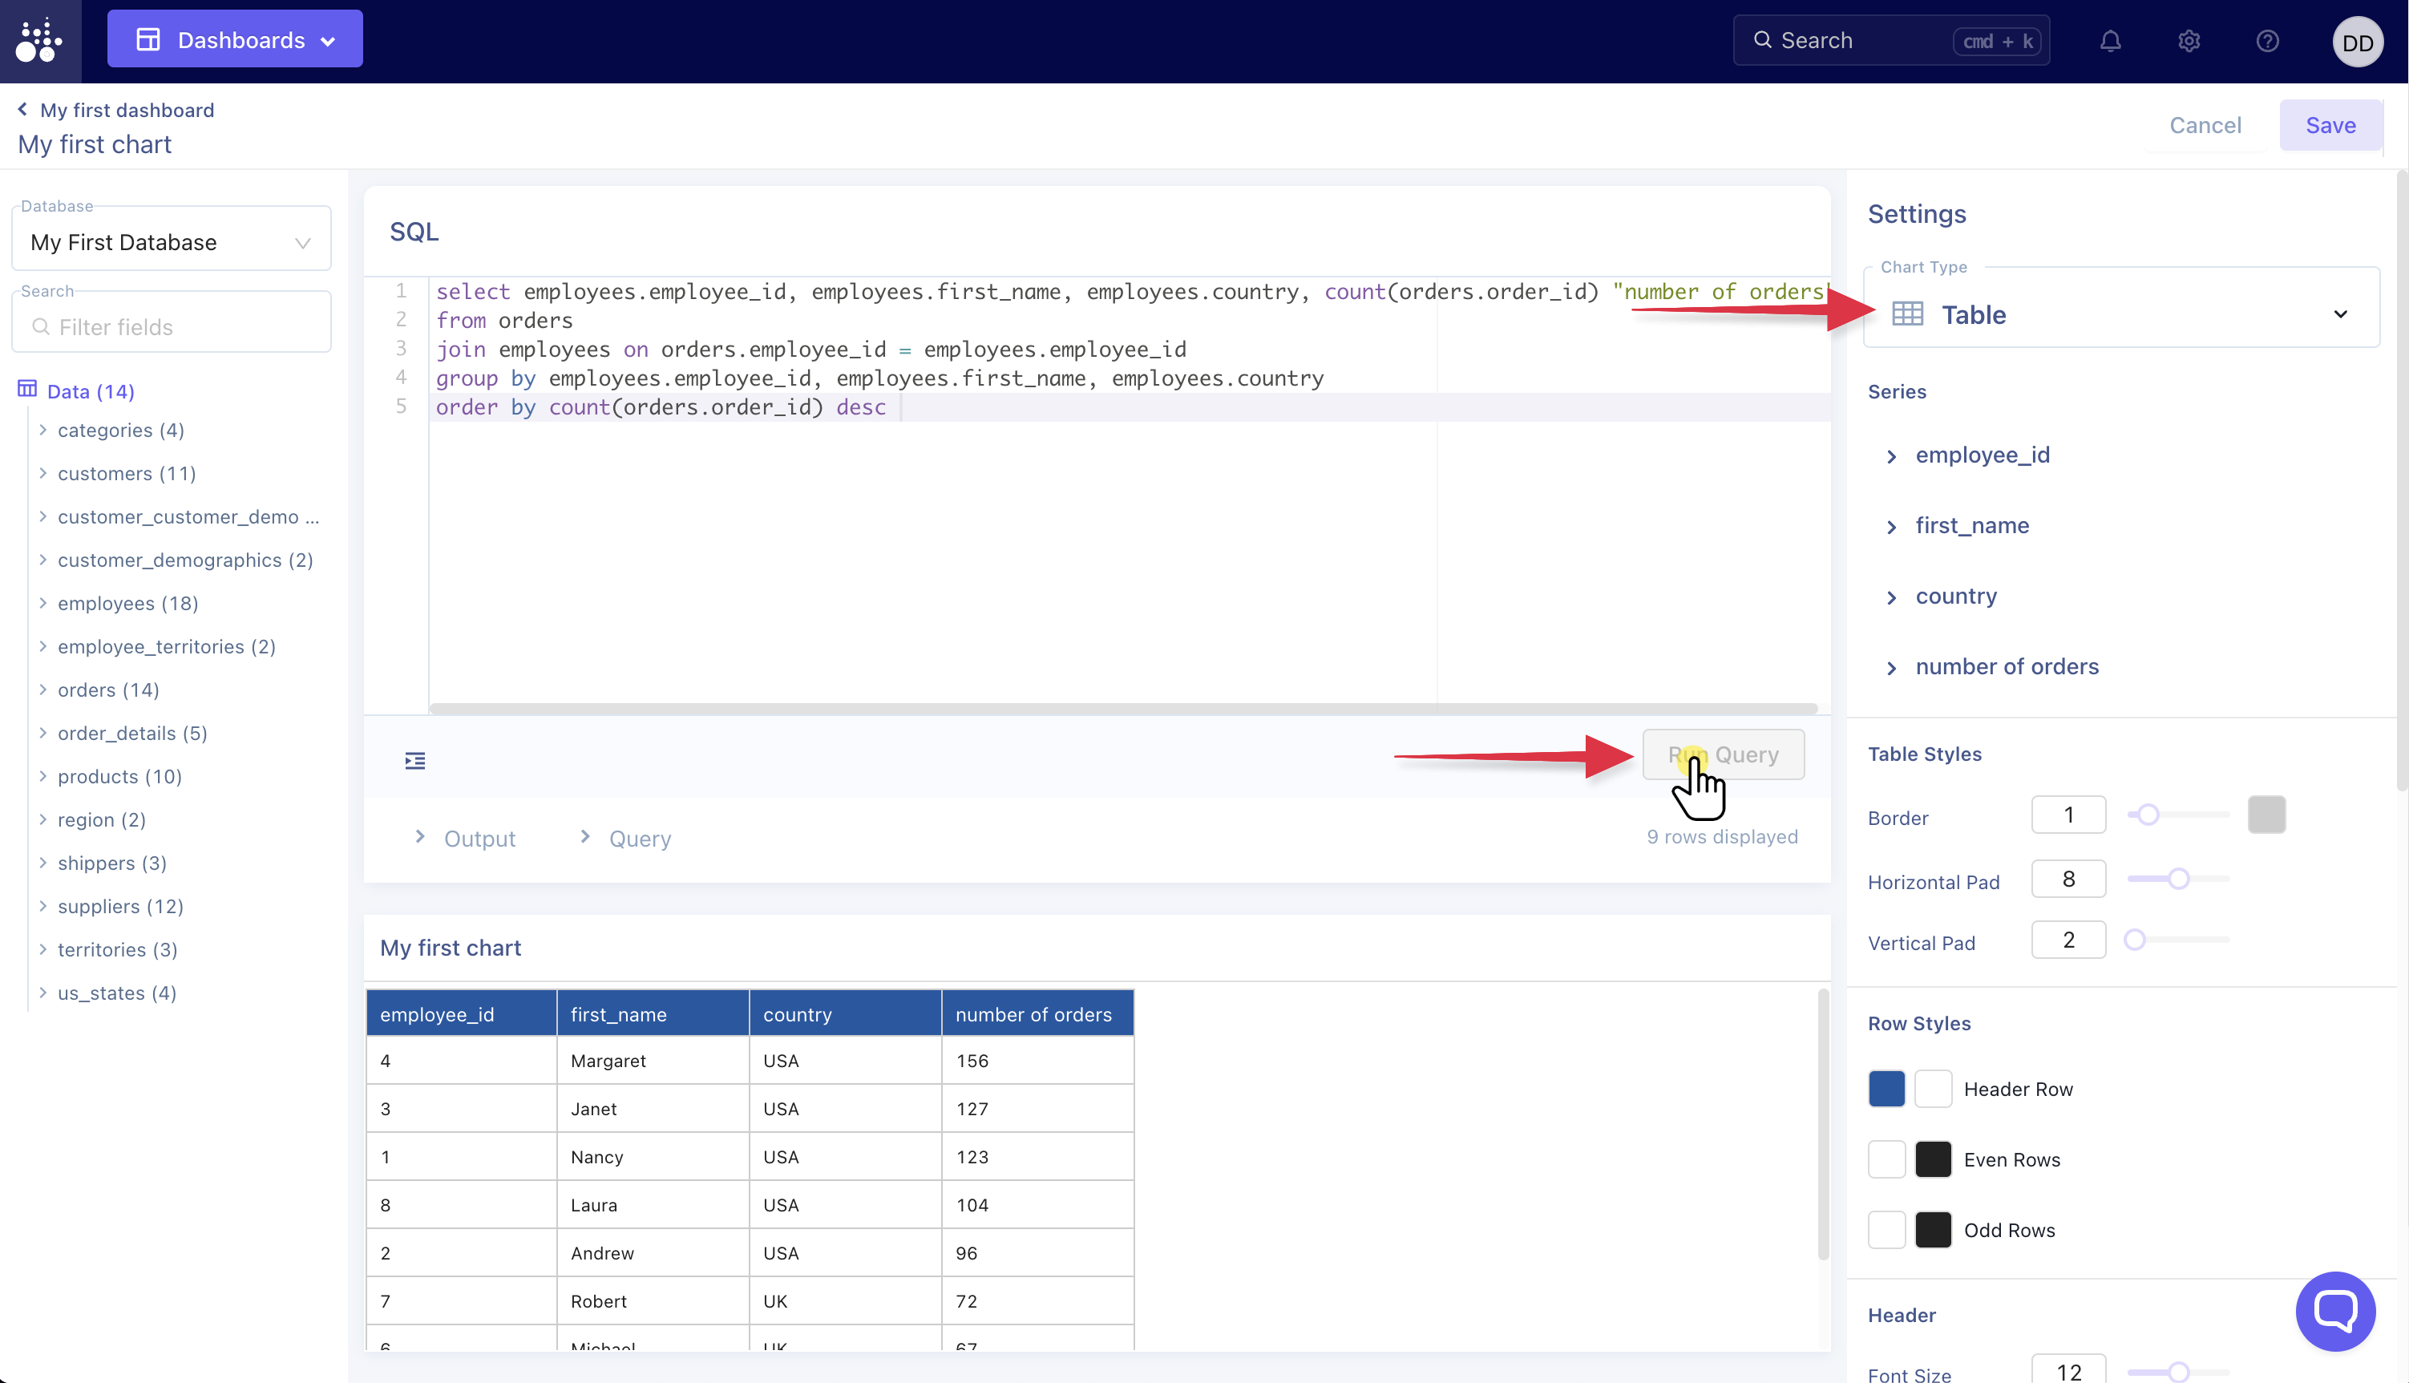Click the Run Query button
The height and width of the screenshot is (1383, 2409).
1723,755
